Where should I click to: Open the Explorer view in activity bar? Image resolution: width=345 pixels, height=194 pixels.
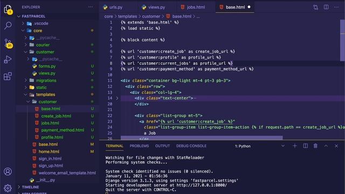(8, 9)
